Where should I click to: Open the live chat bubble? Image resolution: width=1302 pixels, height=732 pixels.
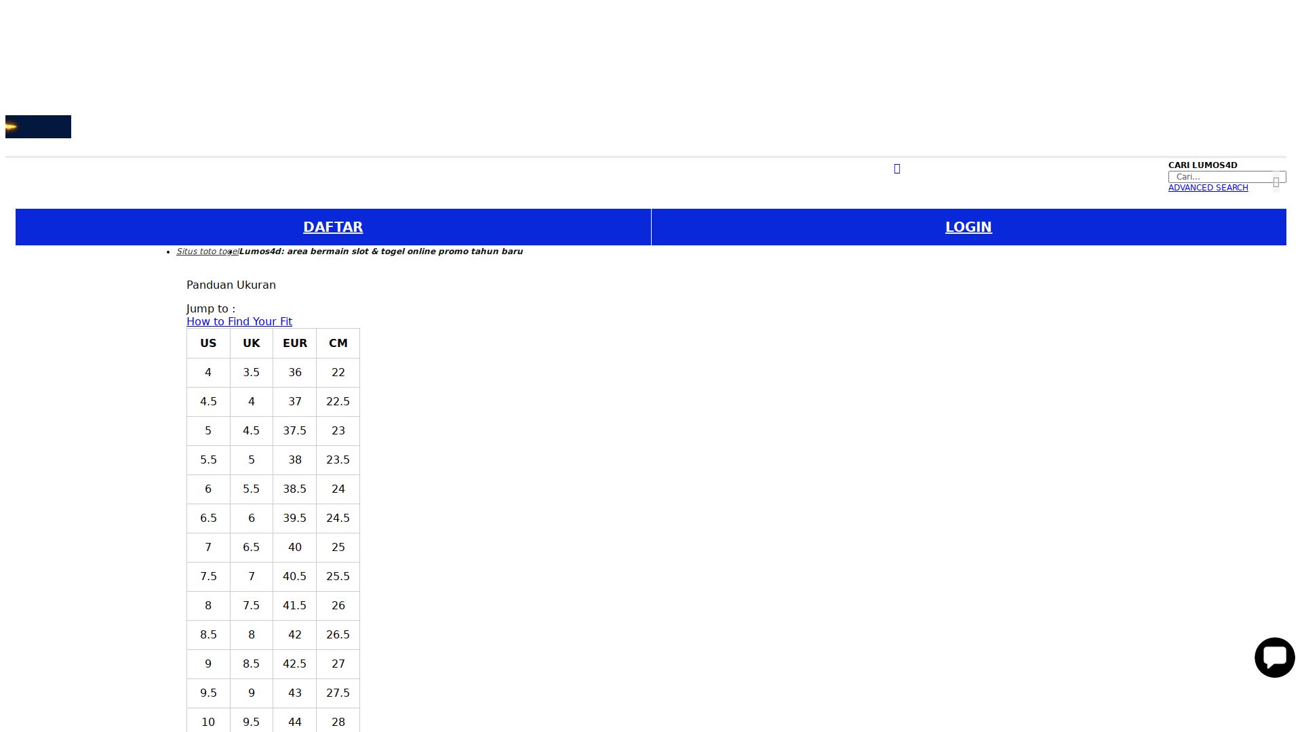(1274, 657)
